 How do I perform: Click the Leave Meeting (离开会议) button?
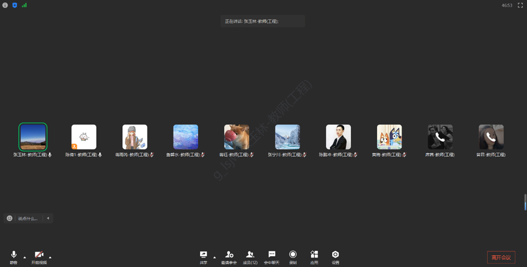501,257
